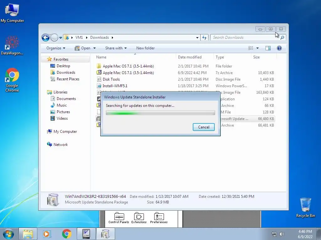Open the taskbar clock showing 4:46 PM
Screen dimensions: 321x240
tap(305, 234)
